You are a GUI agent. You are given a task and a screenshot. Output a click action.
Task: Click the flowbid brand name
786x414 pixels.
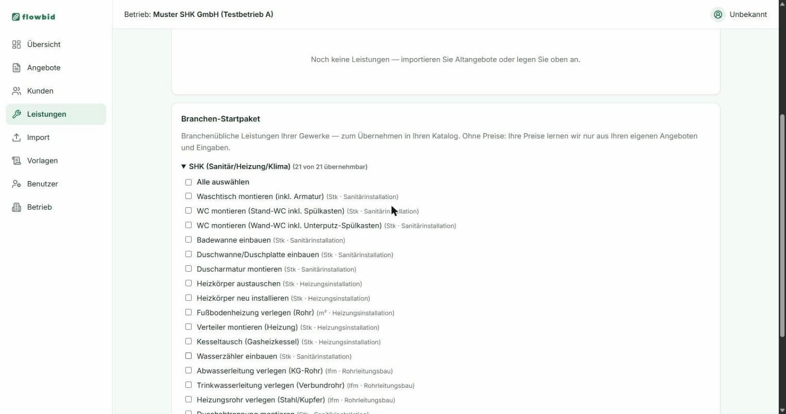[x=39, y=17]
